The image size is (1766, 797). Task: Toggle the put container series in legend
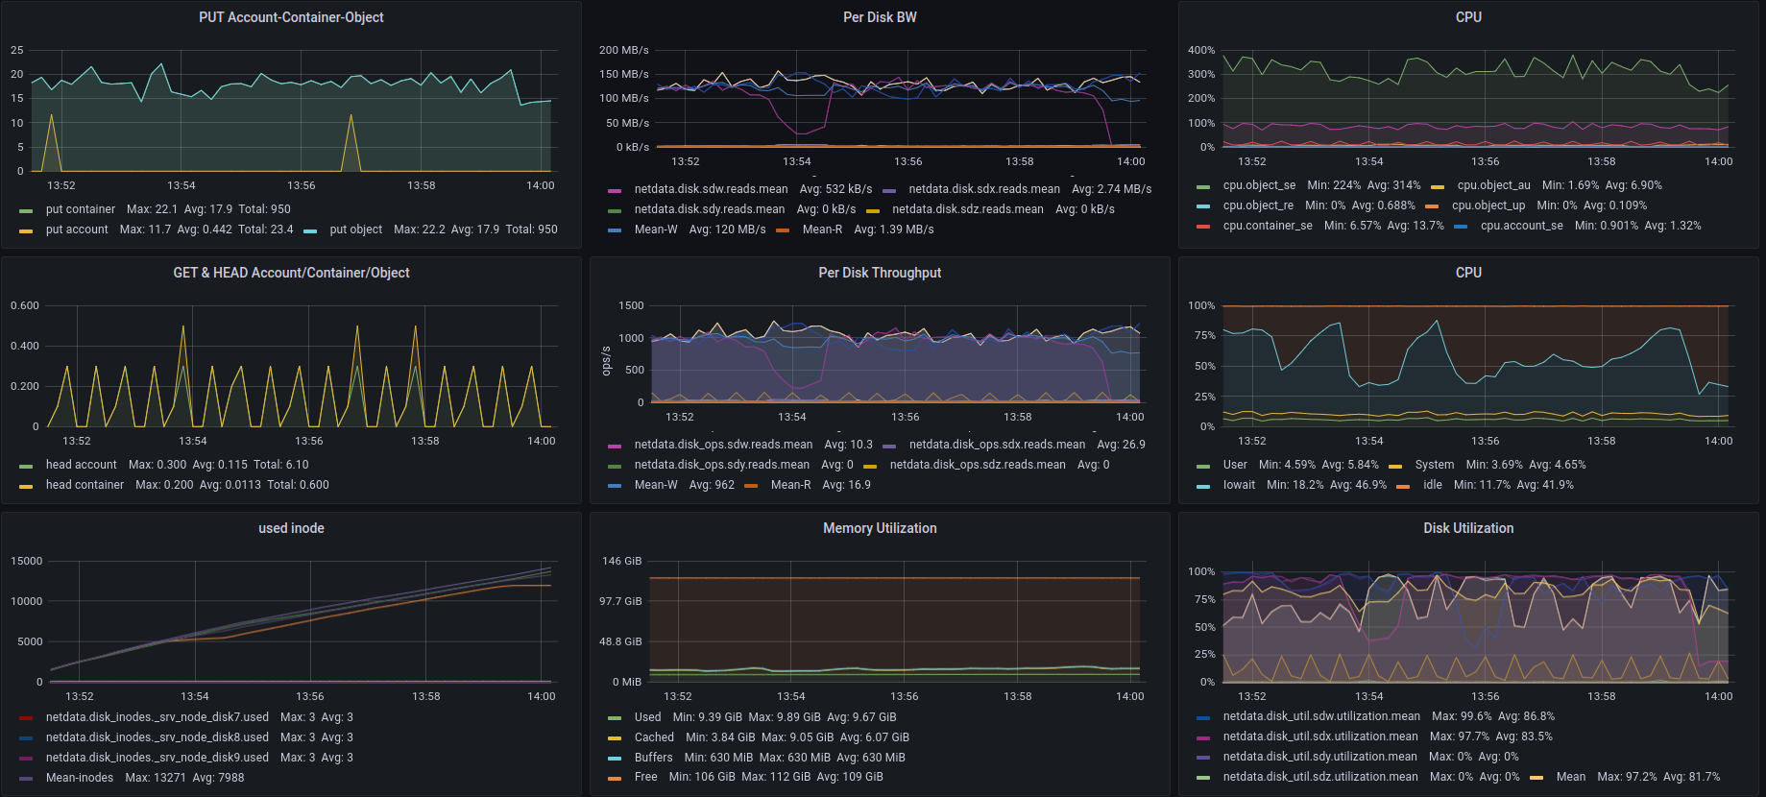81,209
